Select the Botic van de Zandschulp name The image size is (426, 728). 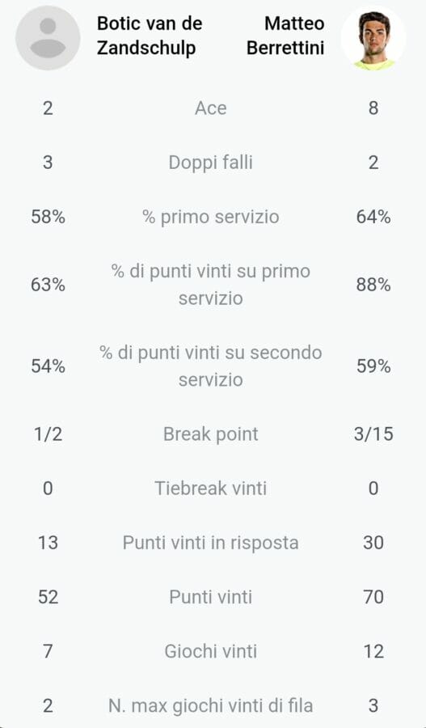150,36
